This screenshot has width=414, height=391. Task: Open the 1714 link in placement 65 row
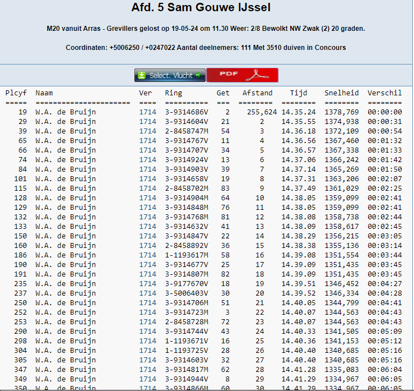[x=147, y=140]
